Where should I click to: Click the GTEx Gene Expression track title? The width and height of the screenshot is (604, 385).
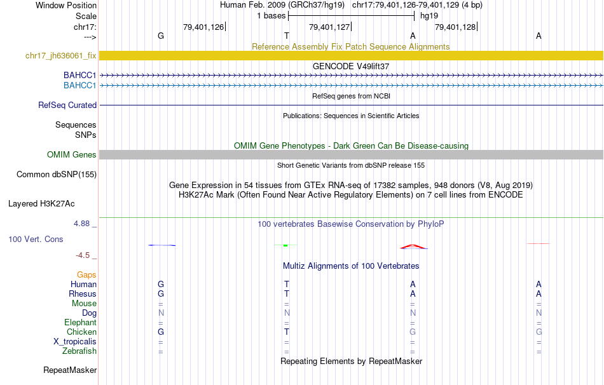click(x=350, y=185)
